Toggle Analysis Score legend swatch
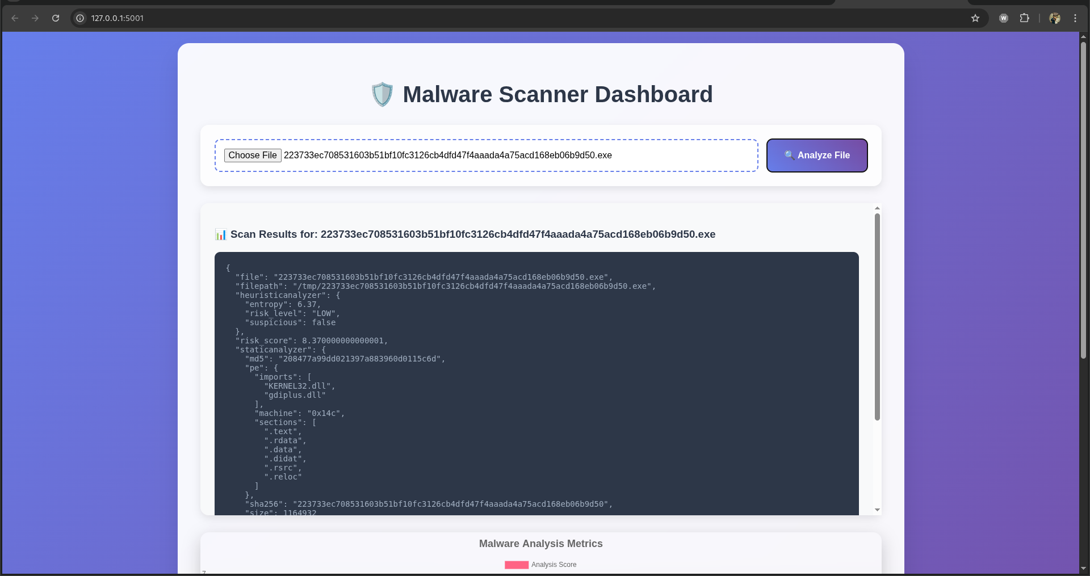1090x576 pixels. point(517,565)
